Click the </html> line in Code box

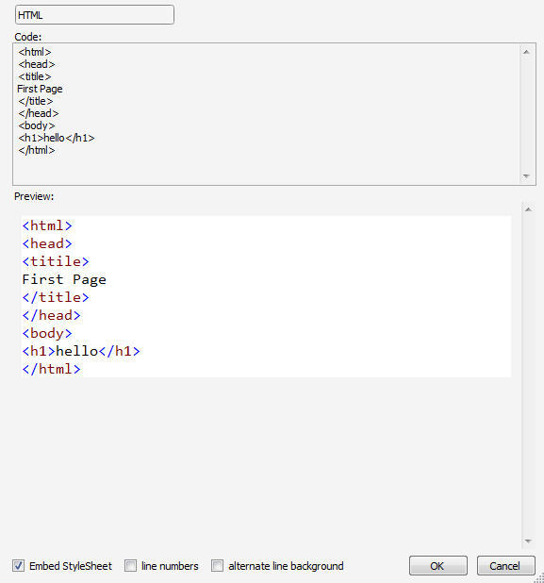[37, 150]
